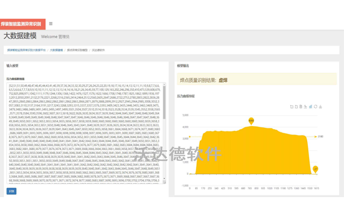Image resolution: width=344 pixels, height=217 pixels.
Task: Click the -1,000 y-axis label
Action: pos(185,186)
